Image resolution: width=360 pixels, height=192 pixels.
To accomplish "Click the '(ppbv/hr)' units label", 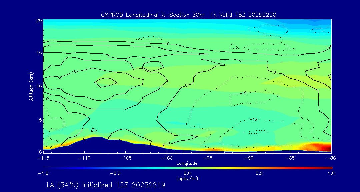I will pyautogui.click(x=187, y=178).
